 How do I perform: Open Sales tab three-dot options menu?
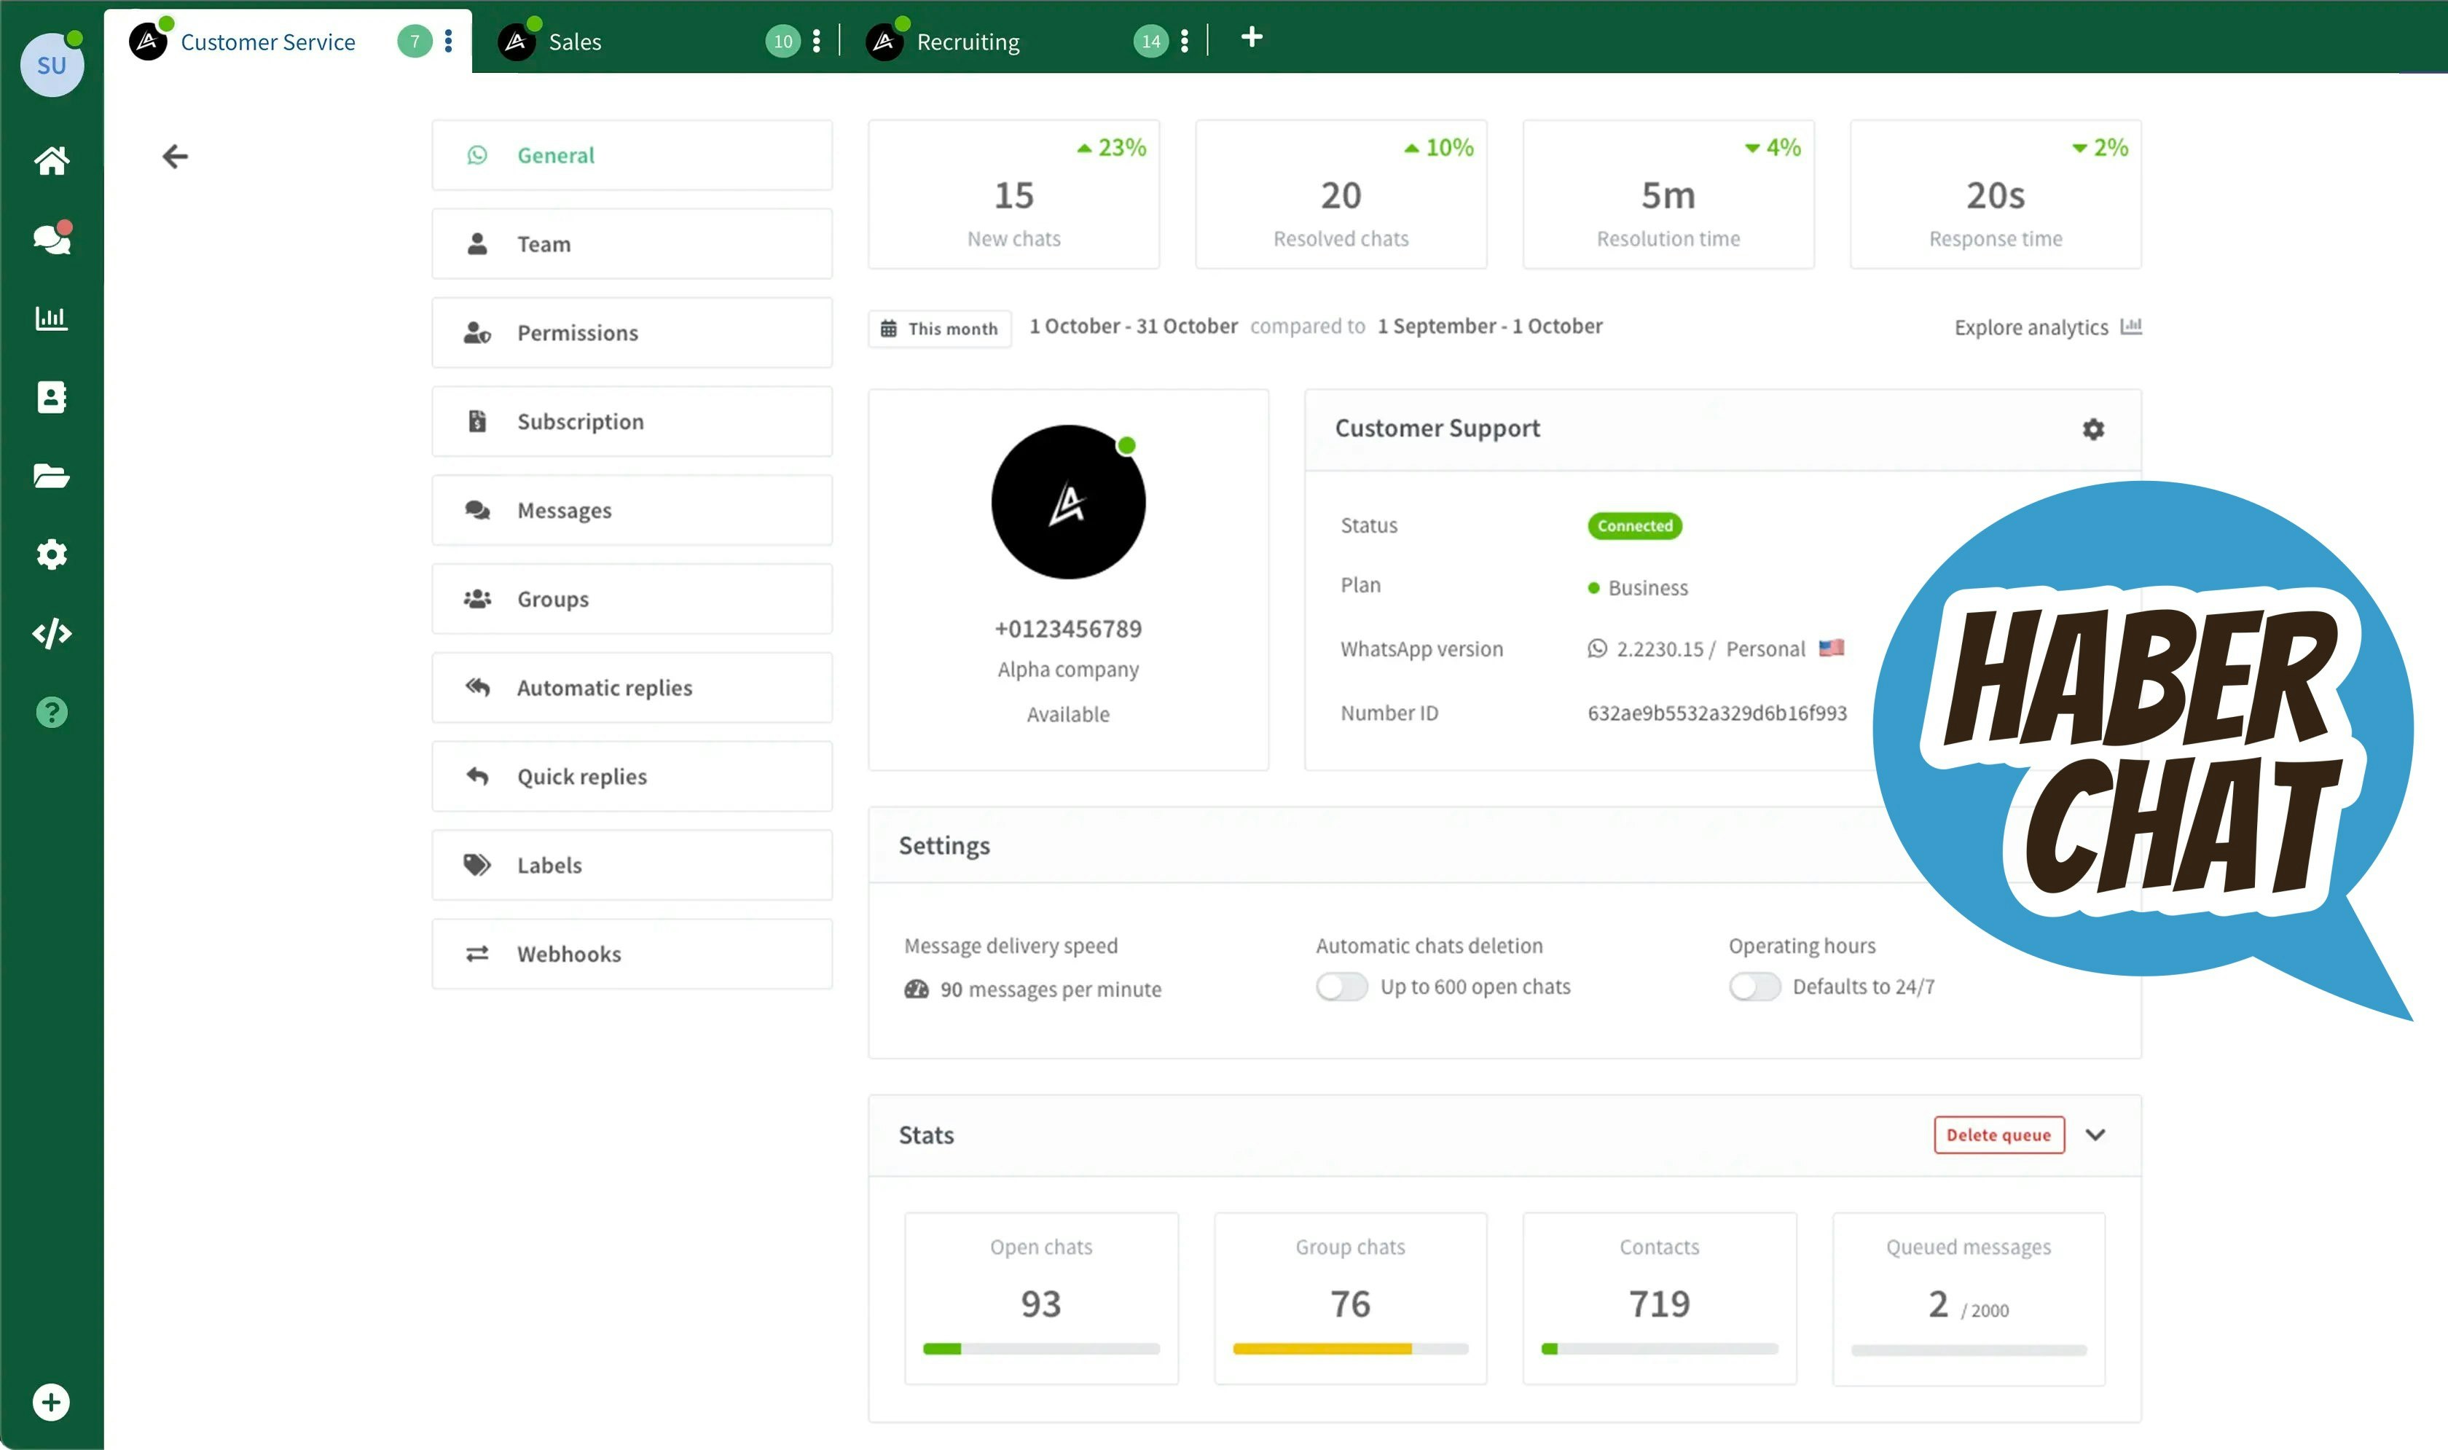pyautogui.click(x=817, y=41)
